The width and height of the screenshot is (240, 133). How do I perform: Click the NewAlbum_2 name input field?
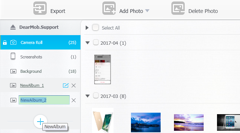click(x=44, y=100)
